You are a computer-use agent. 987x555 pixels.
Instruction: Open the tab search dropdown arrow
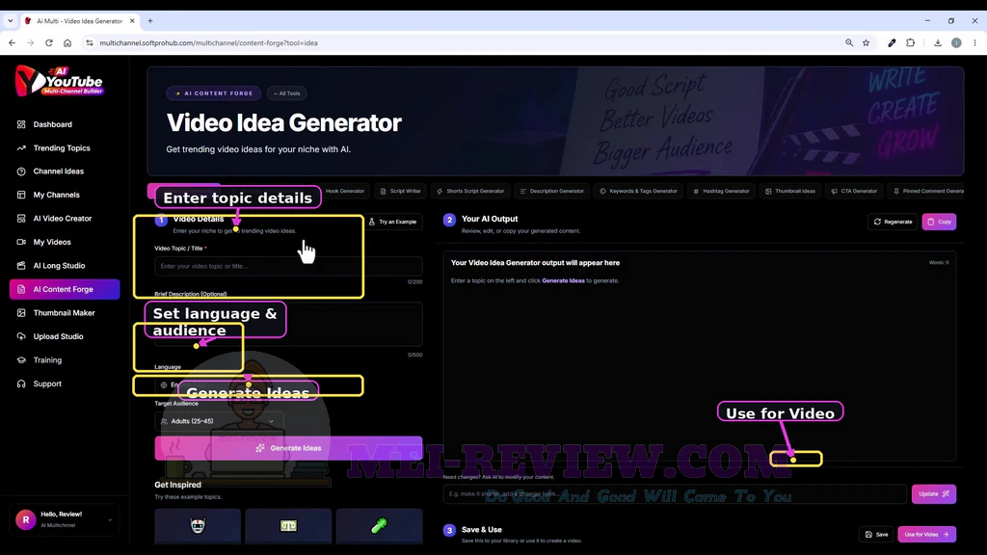(10, 21)
